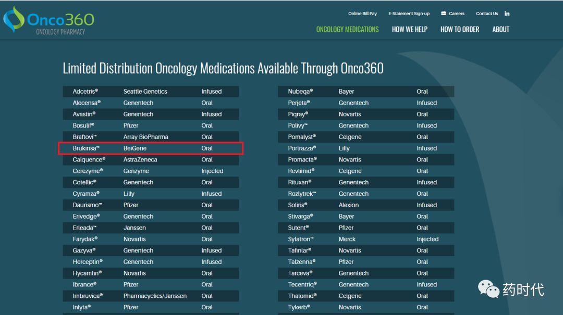
Task: Select the Rozlytrek medication name
Action: pos(302,194)
